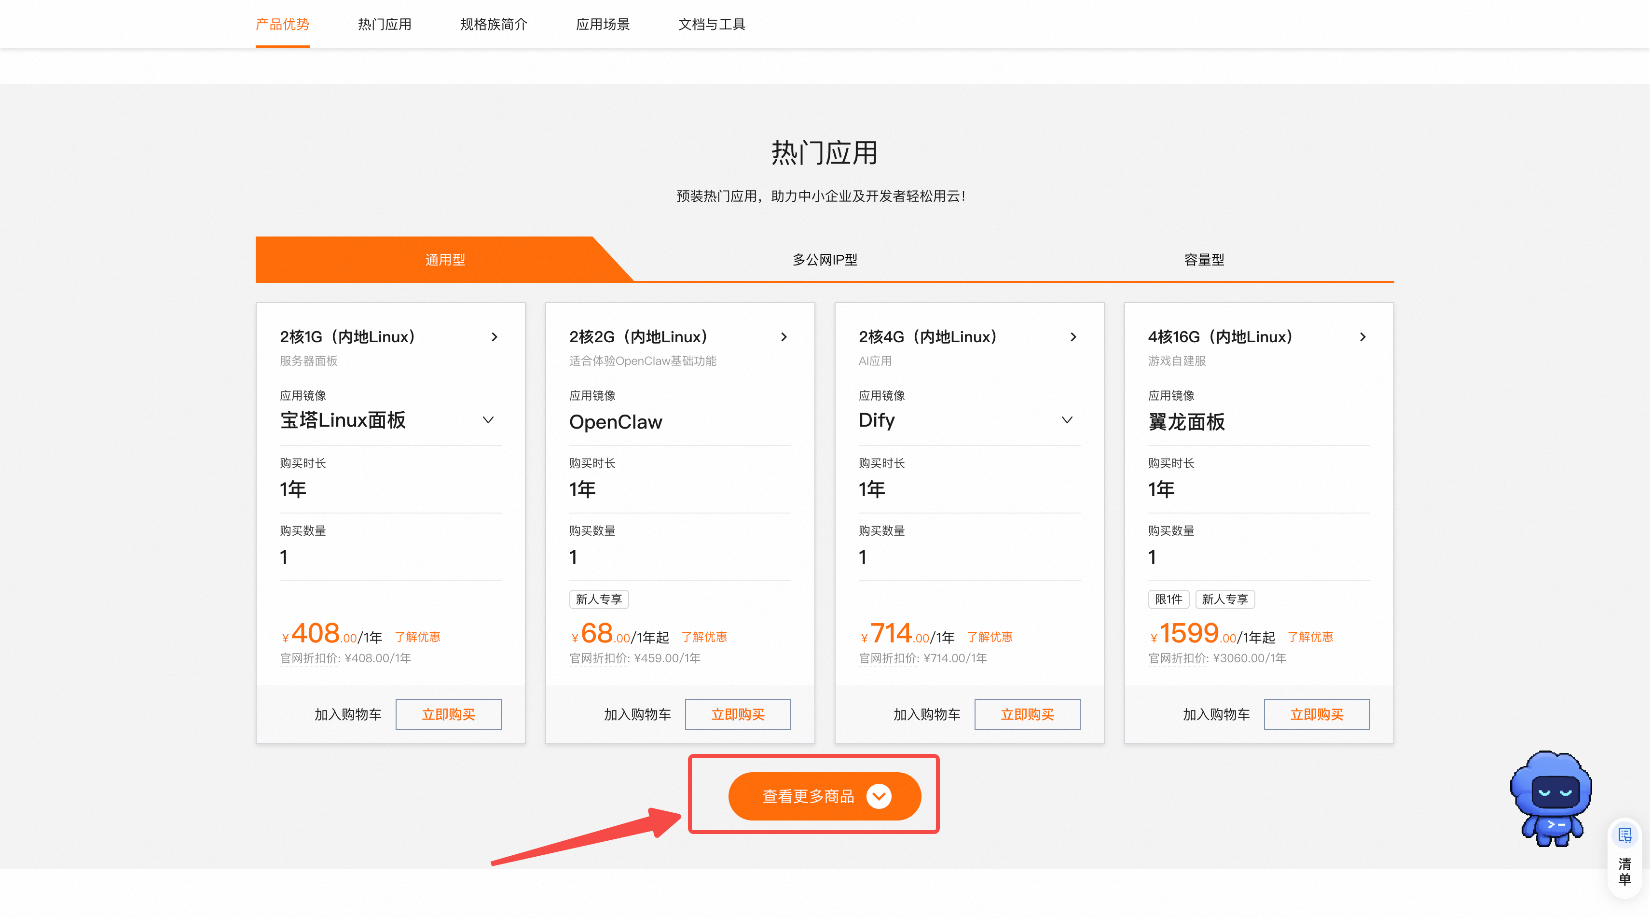Viewport: 1650px width, 918px height.
Task: Open 了解优惠 link beside ¥714 price
Action: [x=990, y=637]
